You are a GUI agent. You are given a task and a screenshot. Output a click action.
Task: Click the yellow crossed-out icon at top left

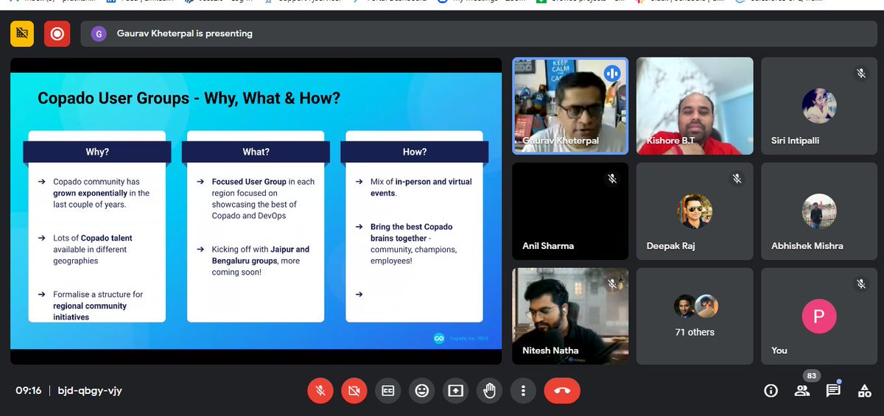click(22, 34)
